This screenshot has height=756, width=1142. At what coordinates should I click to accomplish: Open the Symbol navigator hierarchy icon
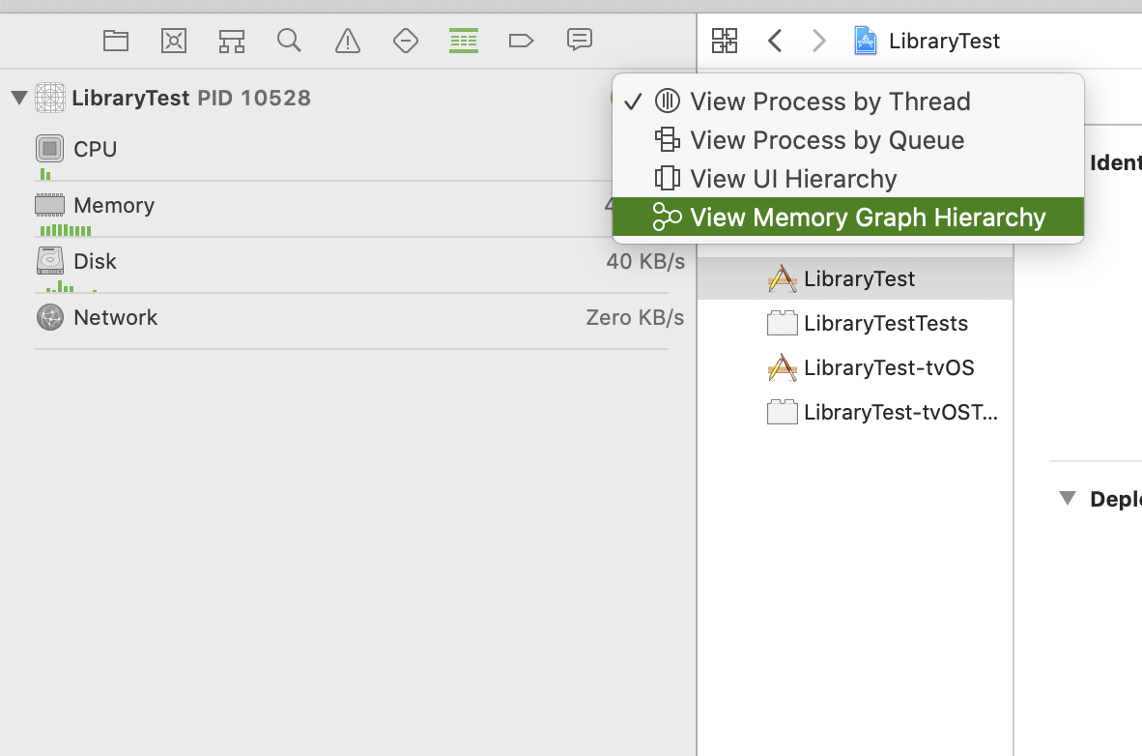232,41
